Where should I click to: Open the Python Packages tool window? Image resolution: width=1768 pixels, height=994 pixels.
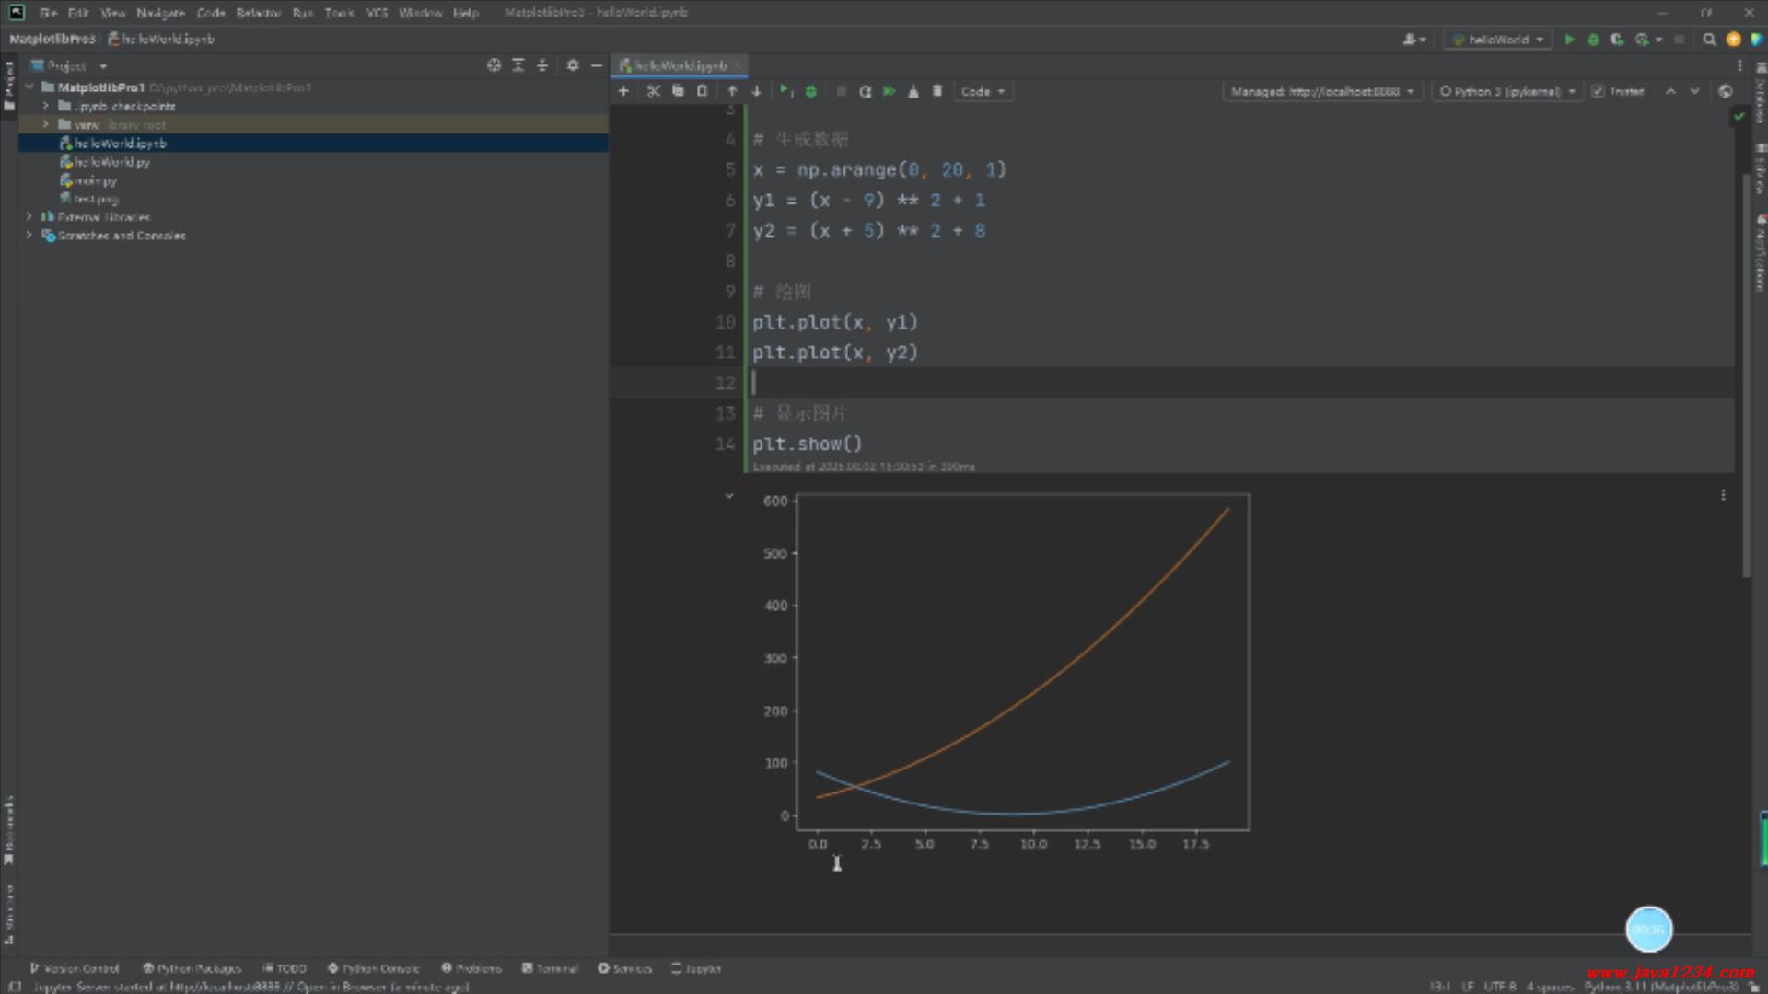tap(192, 968)
